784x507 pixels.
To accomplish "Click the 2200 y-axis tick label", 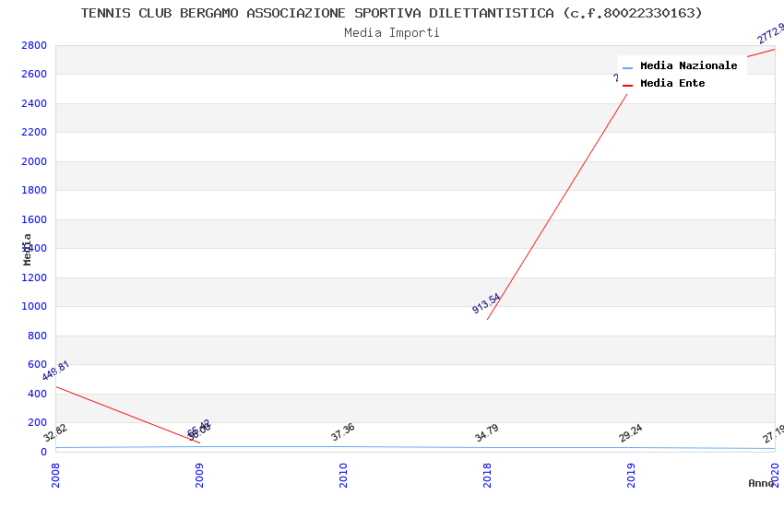I will pos(34,133).
